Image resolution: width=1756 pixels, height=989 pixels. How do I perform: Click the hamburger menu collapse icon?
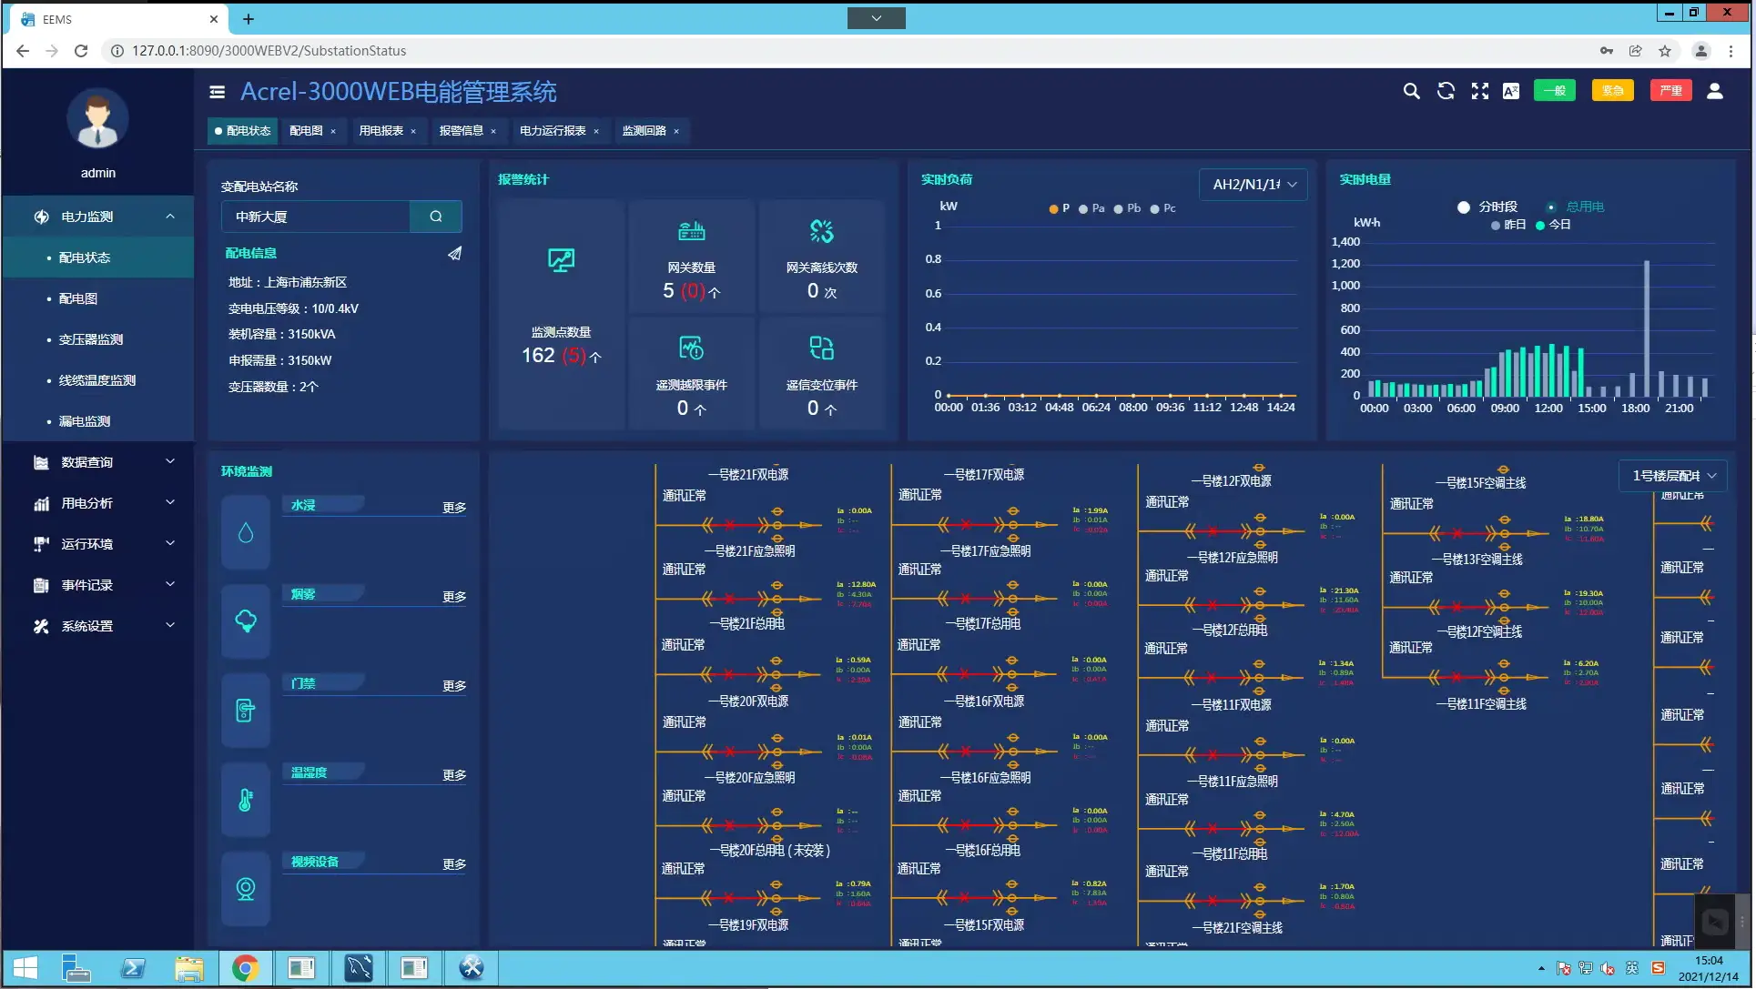217,92
